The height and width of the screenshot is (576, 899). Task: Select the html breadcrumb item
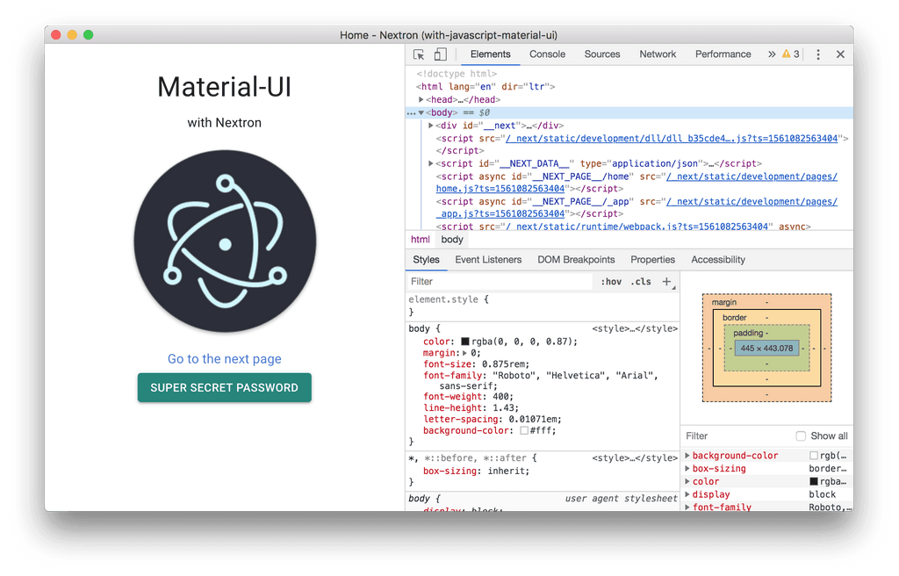coord(420,239)
